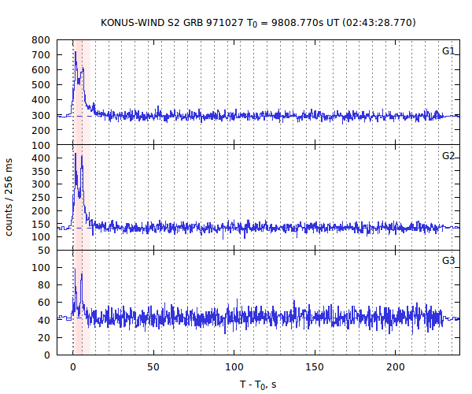
Task: Click the 700 tick label in G1 panel
Action: [41, 55]
